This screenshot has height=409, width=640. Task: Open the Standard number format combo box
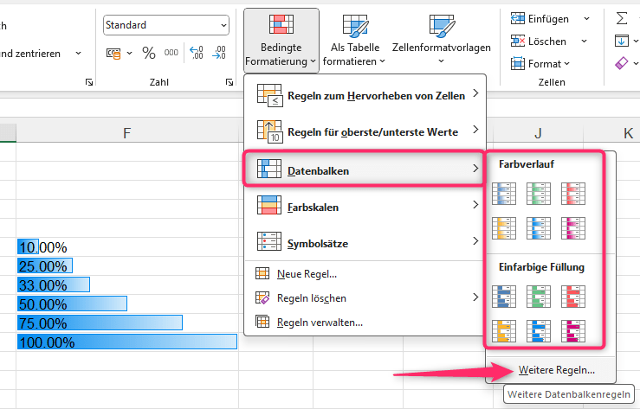pyautogui.click(x=166, y=25)
